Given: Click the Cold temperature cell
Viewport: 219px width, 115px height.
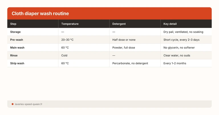Looking at the screenshot, I should tap(64, 55).
